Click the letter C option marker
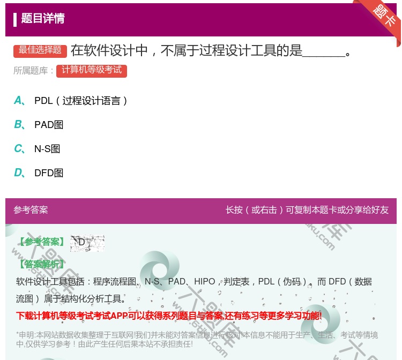This screenshot has height=360, width=402. coord(19,149)
